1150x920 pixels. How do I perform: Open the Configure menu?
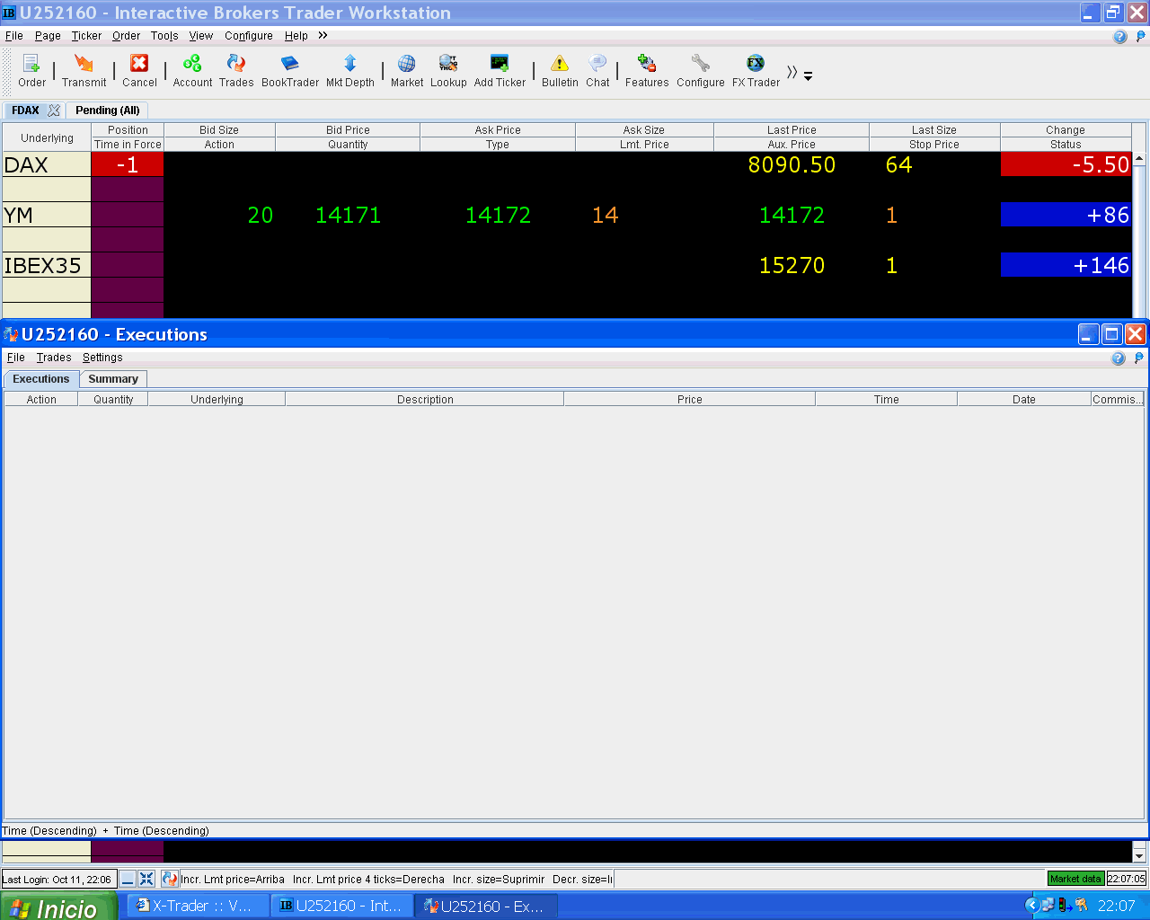coord(249,36)
